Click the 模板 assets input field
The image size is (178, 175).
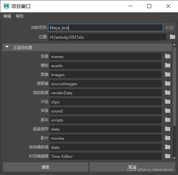[105, 65]
